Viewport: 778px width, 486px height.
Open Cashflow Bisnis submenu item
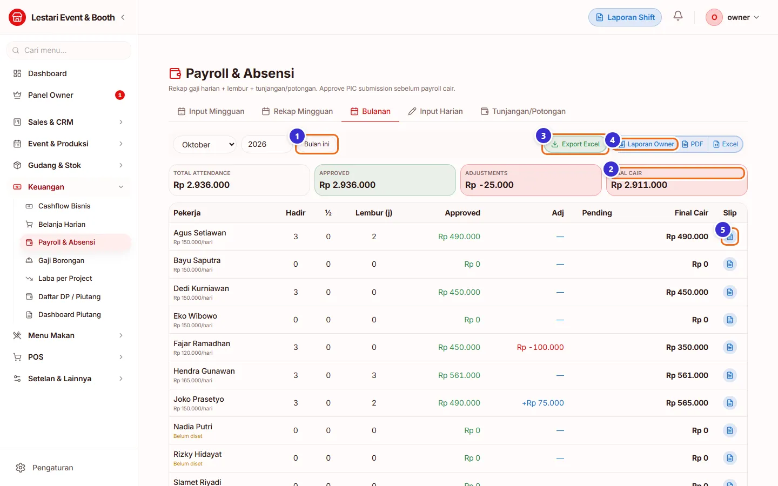click(76, 206)
